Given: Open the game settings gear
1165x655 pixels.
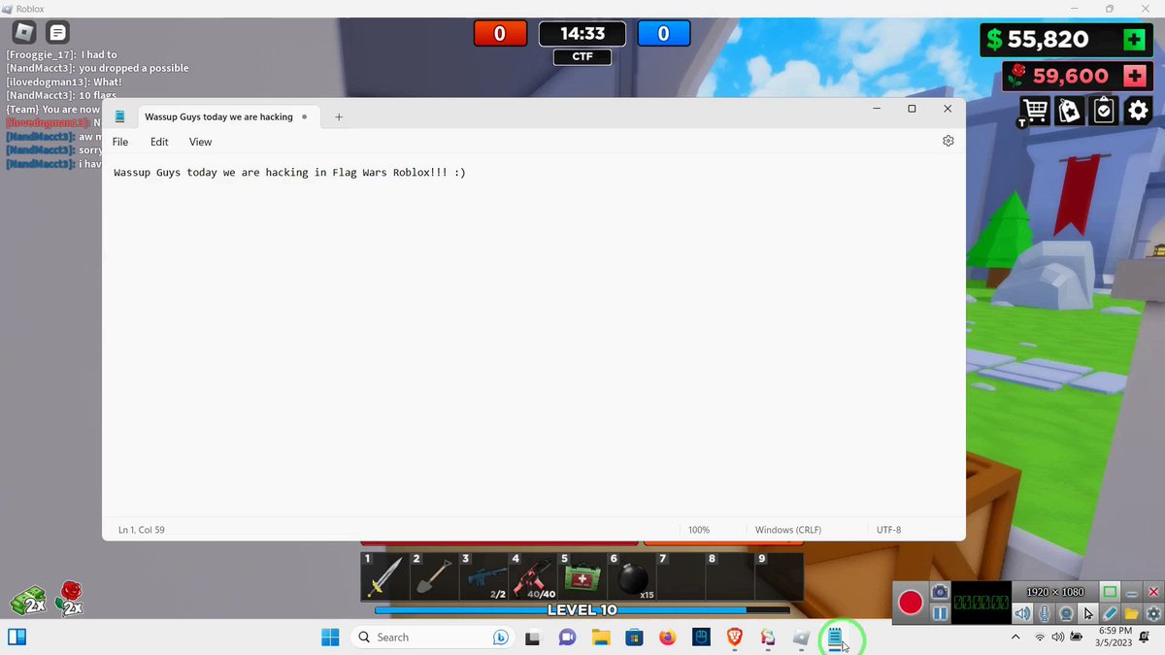Looking at the screenshot, I should (1138, 111).
